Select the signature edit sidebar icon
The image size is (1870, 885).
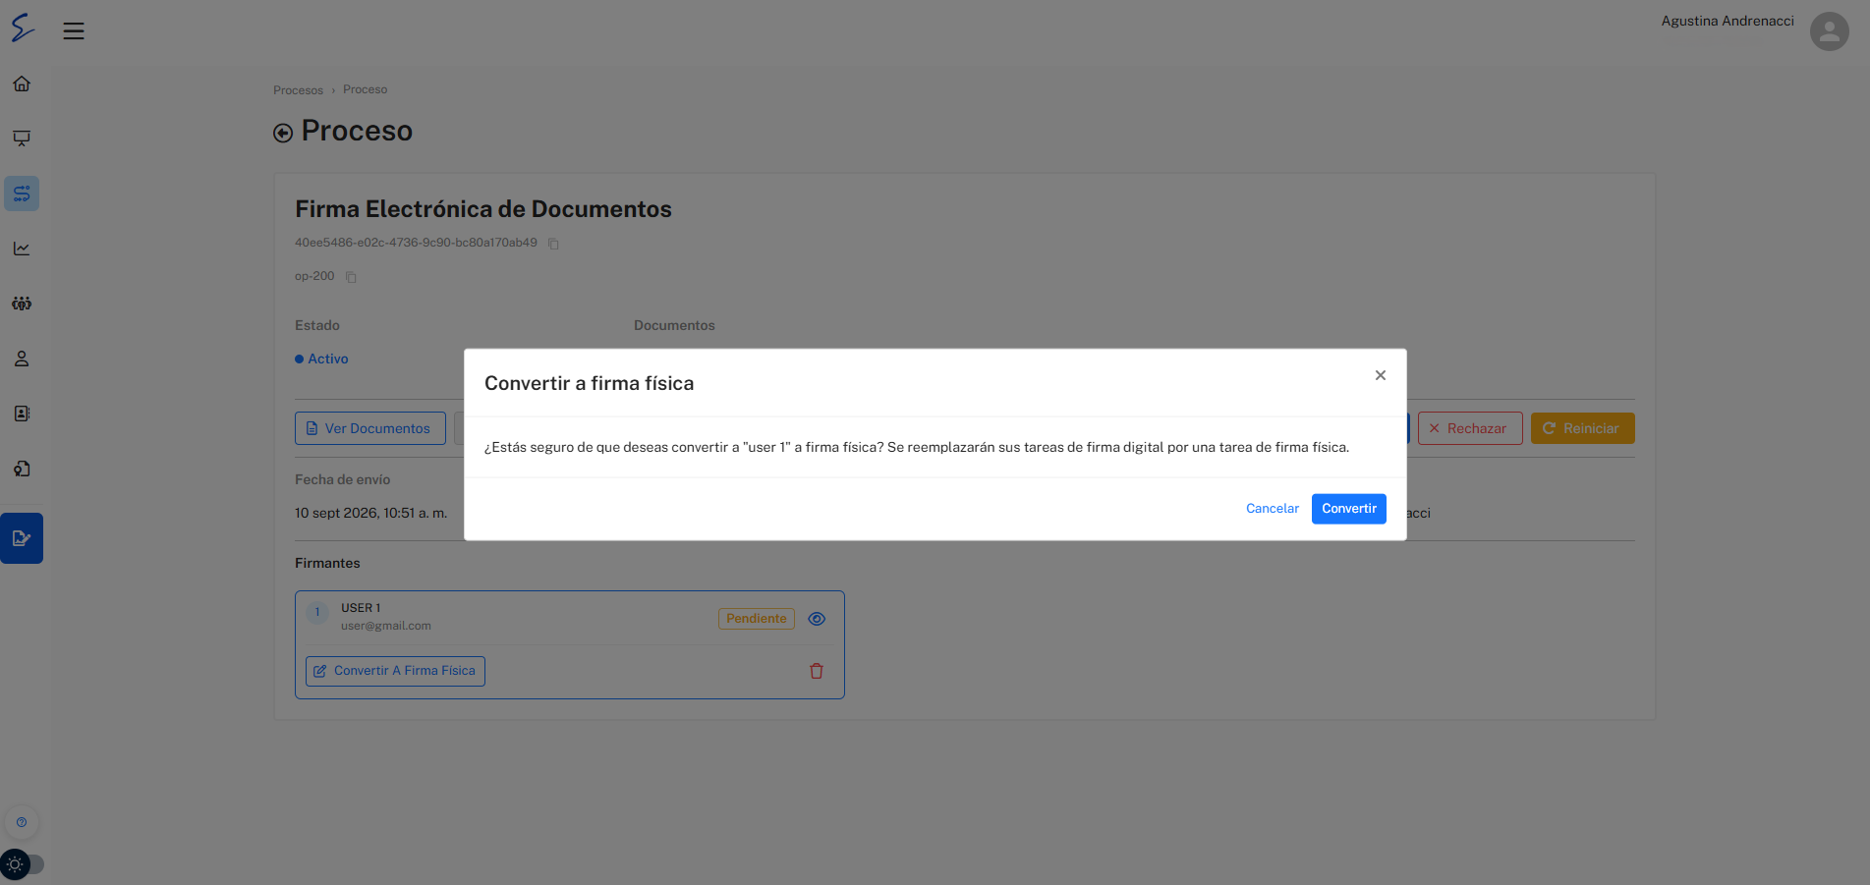pos(22,538)
